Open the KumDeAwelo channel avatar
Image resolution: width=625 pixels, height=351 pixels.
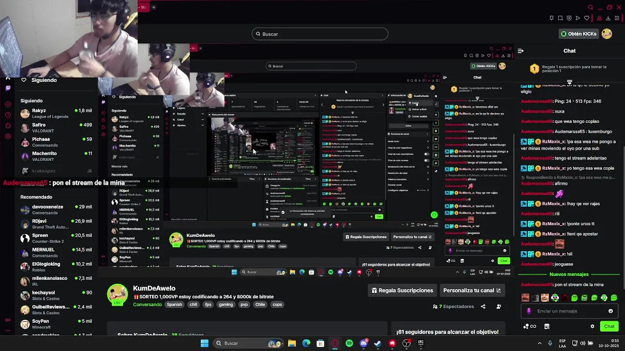pyautogui.click(x=118, y=294)
